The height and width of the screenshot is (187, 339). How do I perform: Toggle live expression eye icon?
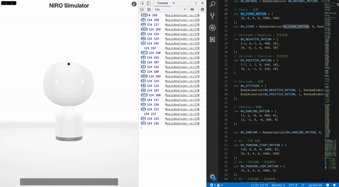point(192,9)
